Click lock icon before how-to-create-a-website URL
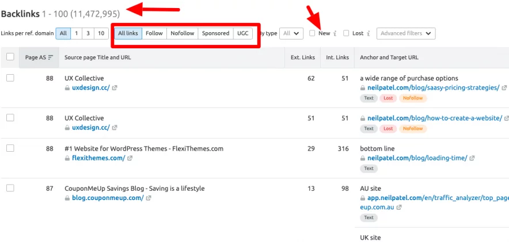This screenshot has height=242, width=509. 363,118
